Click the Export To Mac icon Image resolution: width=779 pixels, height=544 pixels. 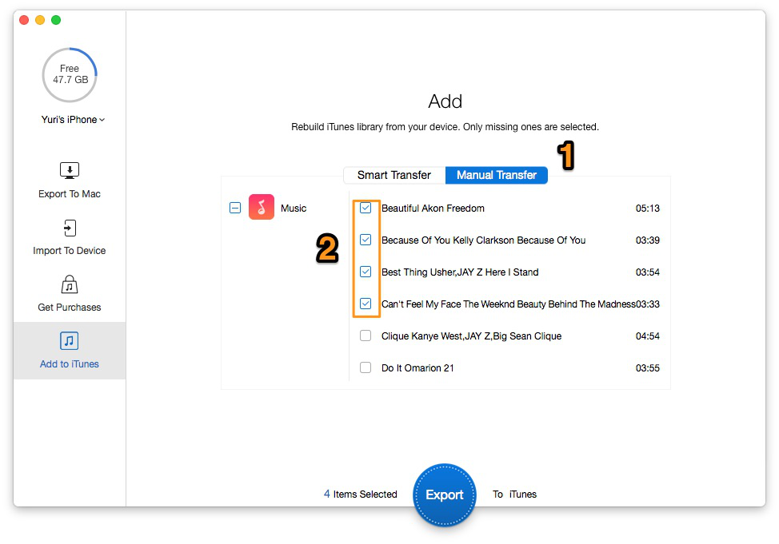pyautogui.click(x=70, y=170)
